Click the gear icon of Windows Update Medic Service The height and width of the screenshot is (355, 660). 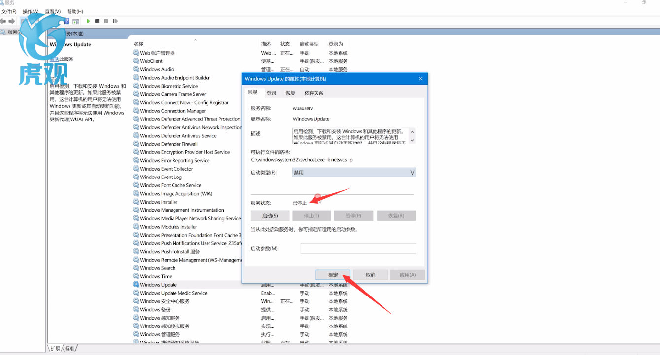136,293
